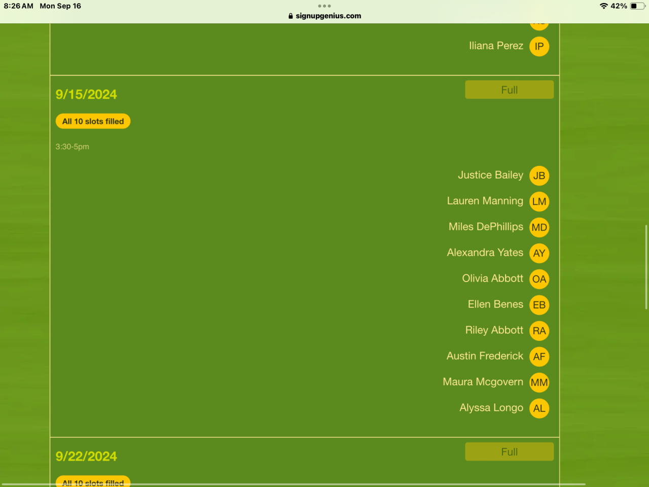Image resolution: width=649 pixels, height=487 pixels.
Task: Click the name Maura Mcgovern
Action: [x=483, y=382]
